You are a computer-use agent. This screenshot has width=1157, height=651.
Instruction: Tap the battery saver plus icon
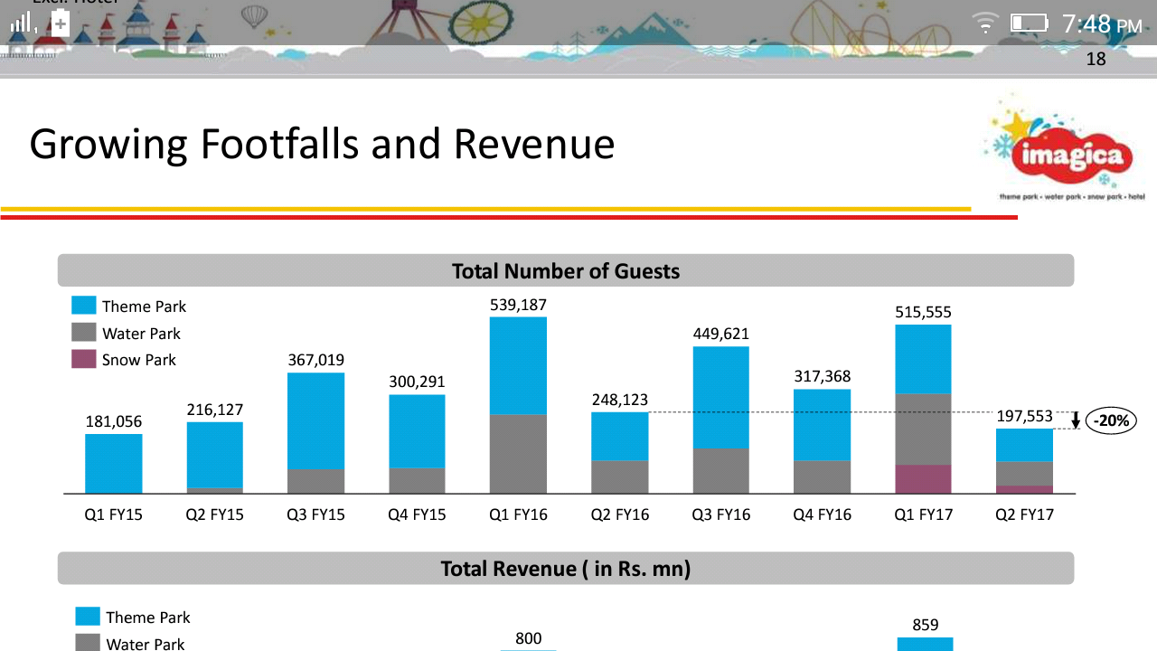point(61,24)
